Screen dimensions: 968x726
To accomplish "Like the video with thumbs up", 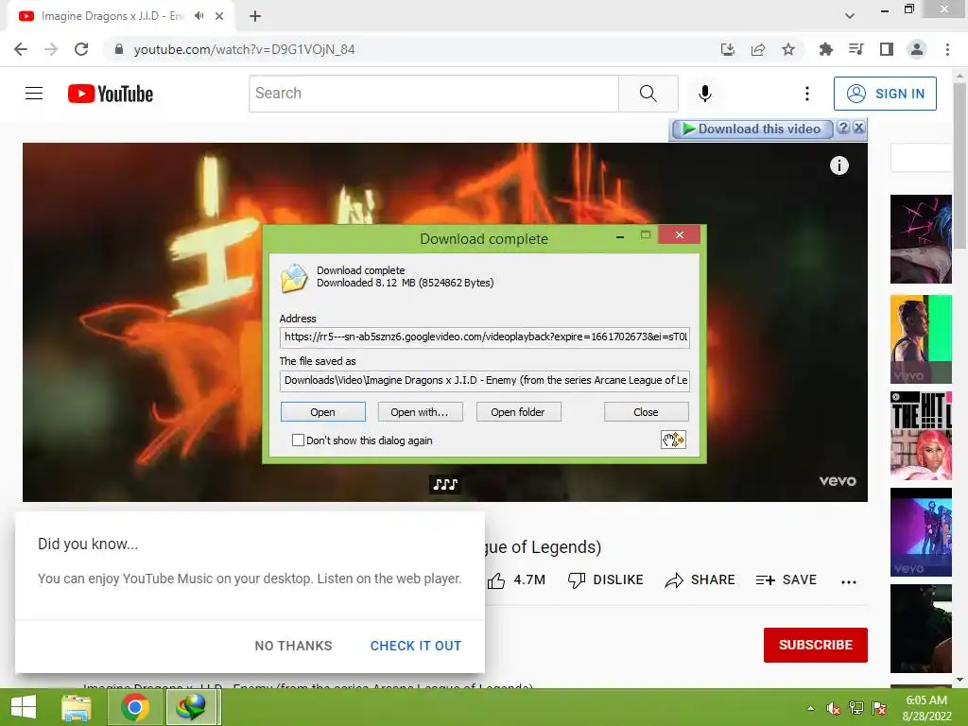I will (x=496, y=580).
